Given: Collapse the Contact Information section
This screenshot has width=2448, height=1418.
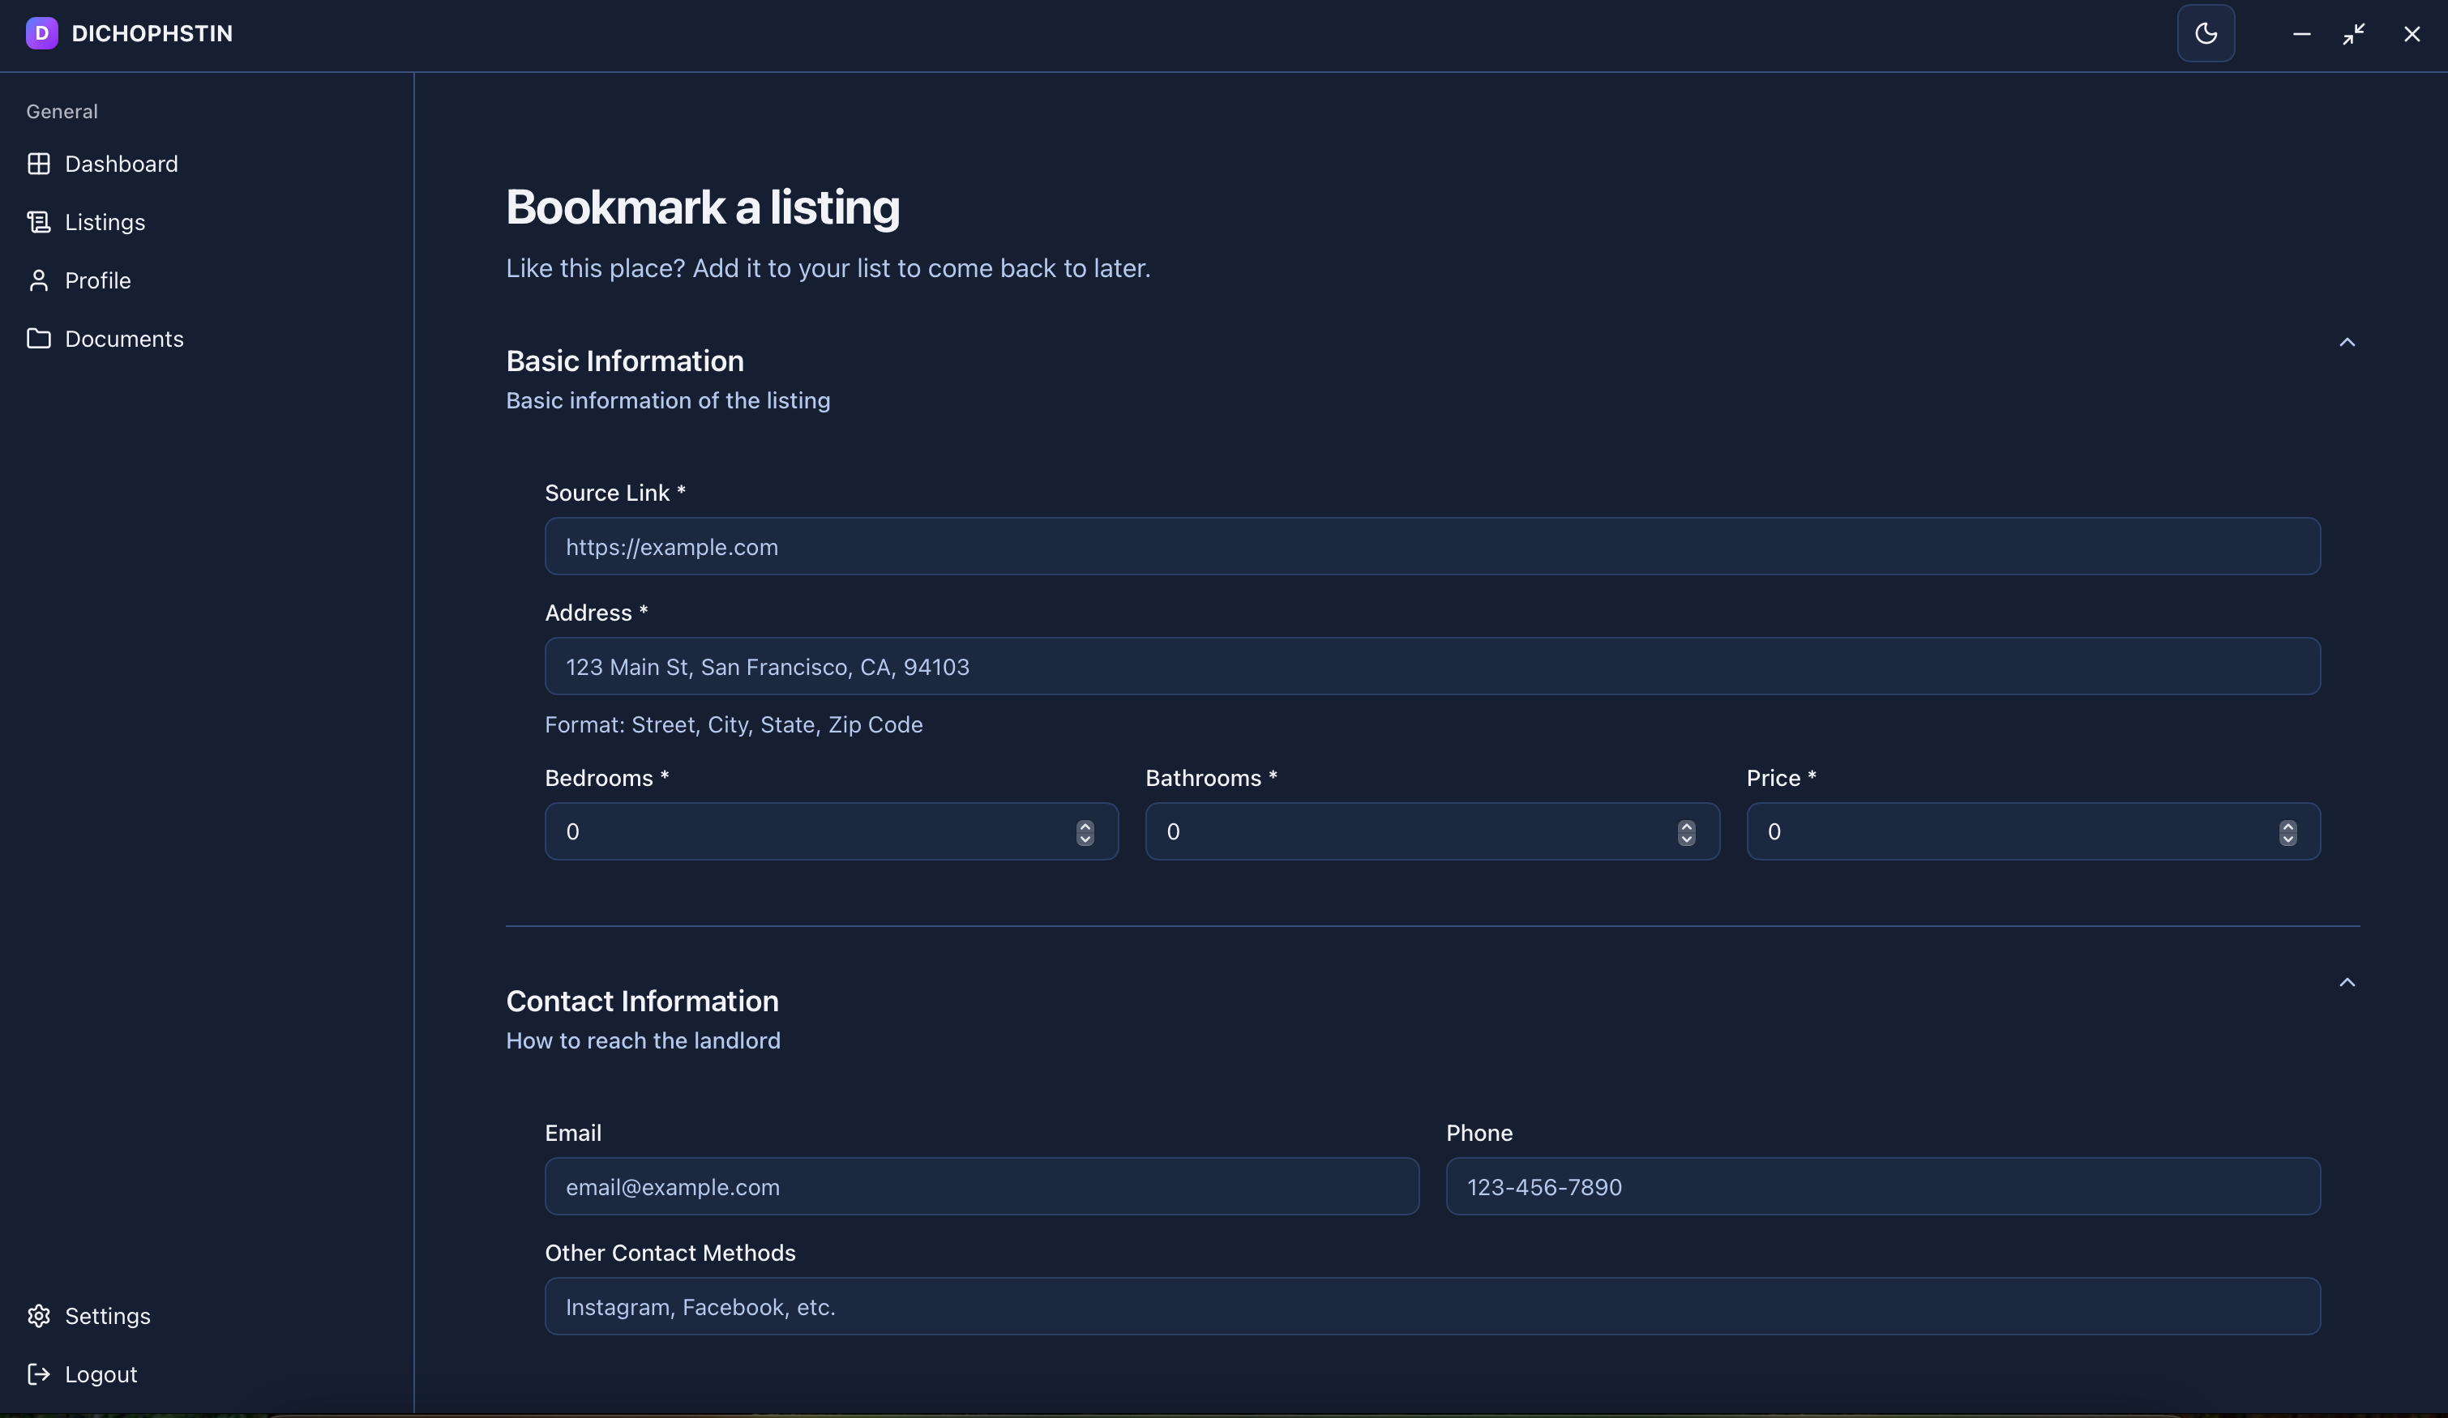Looking at the screenshot, I should pyautogui.click(x=2347, y=982).
